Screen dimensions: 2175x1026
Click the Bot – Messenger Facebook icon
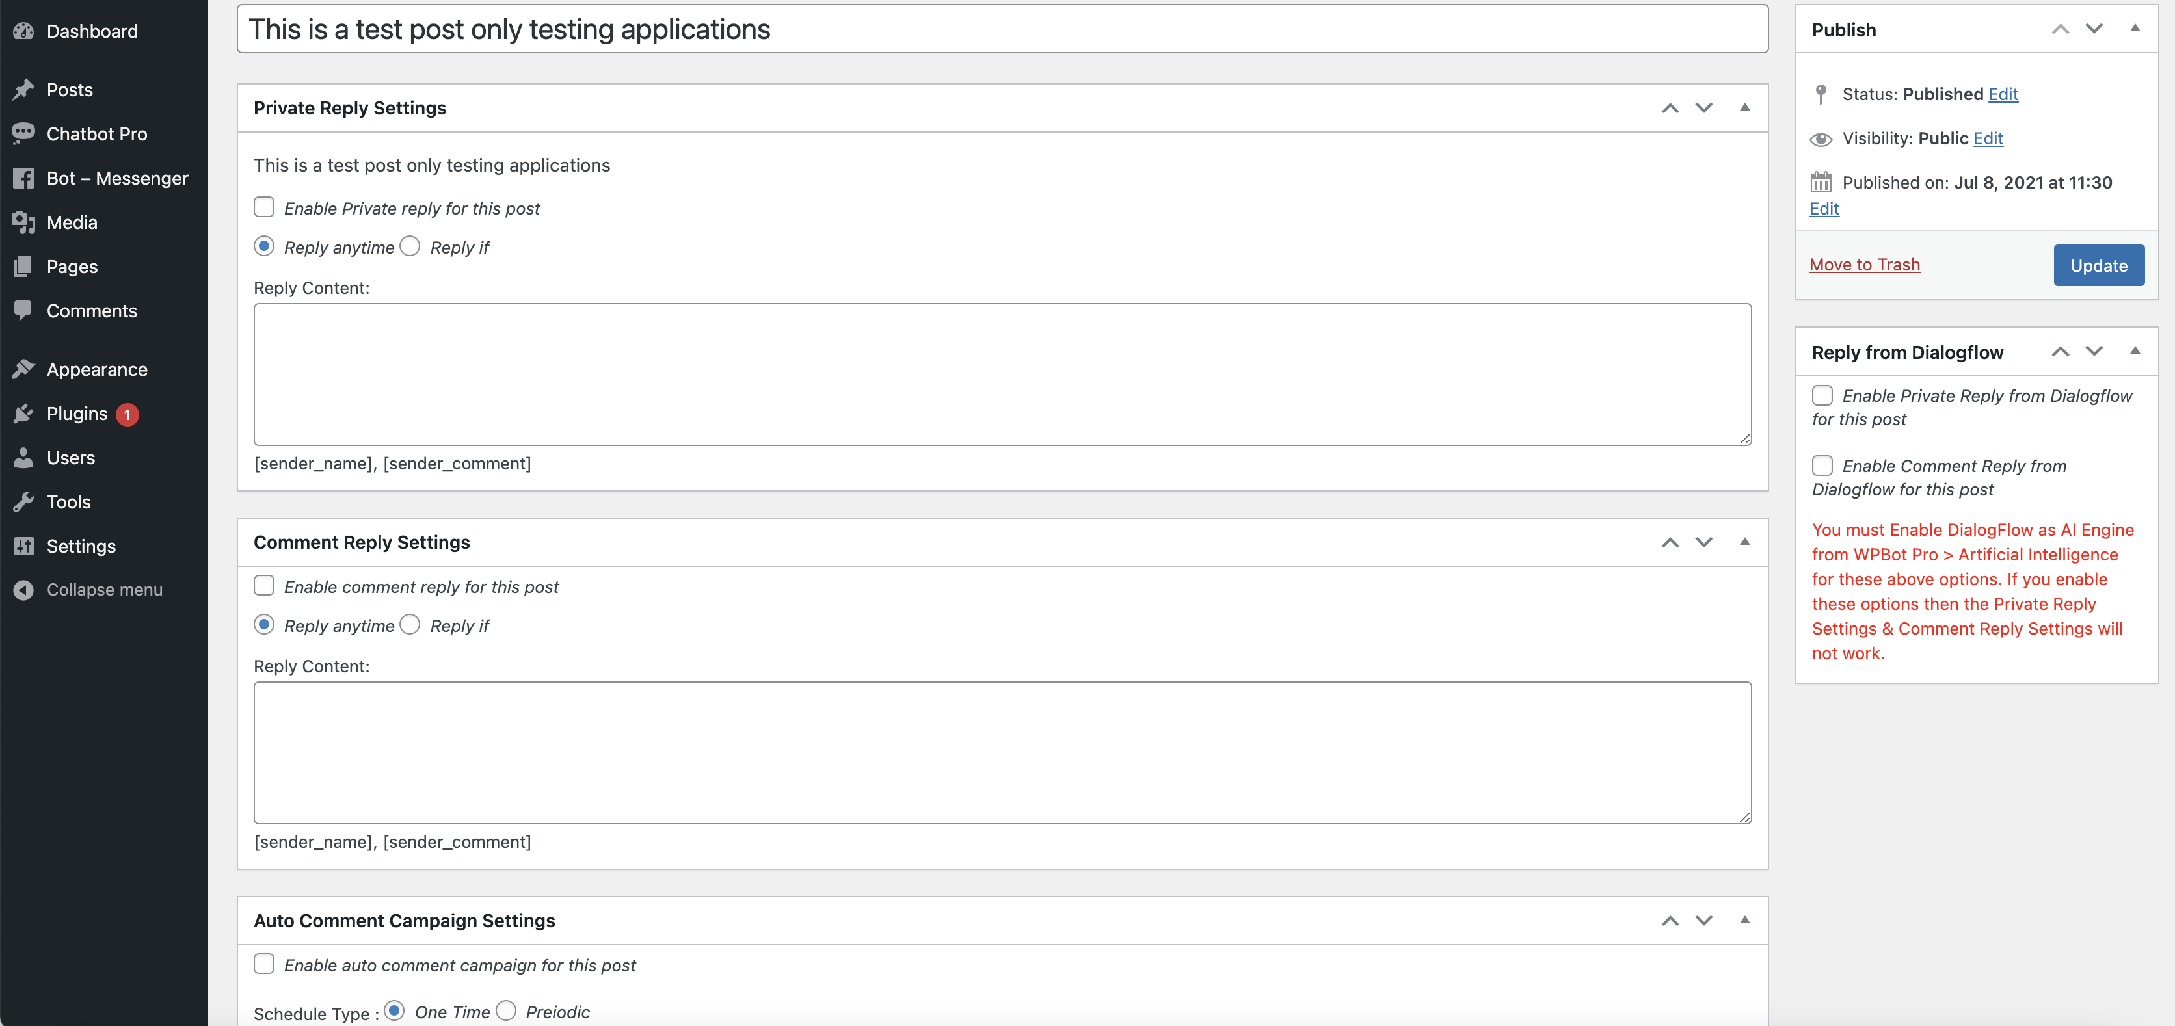(23, 178)
